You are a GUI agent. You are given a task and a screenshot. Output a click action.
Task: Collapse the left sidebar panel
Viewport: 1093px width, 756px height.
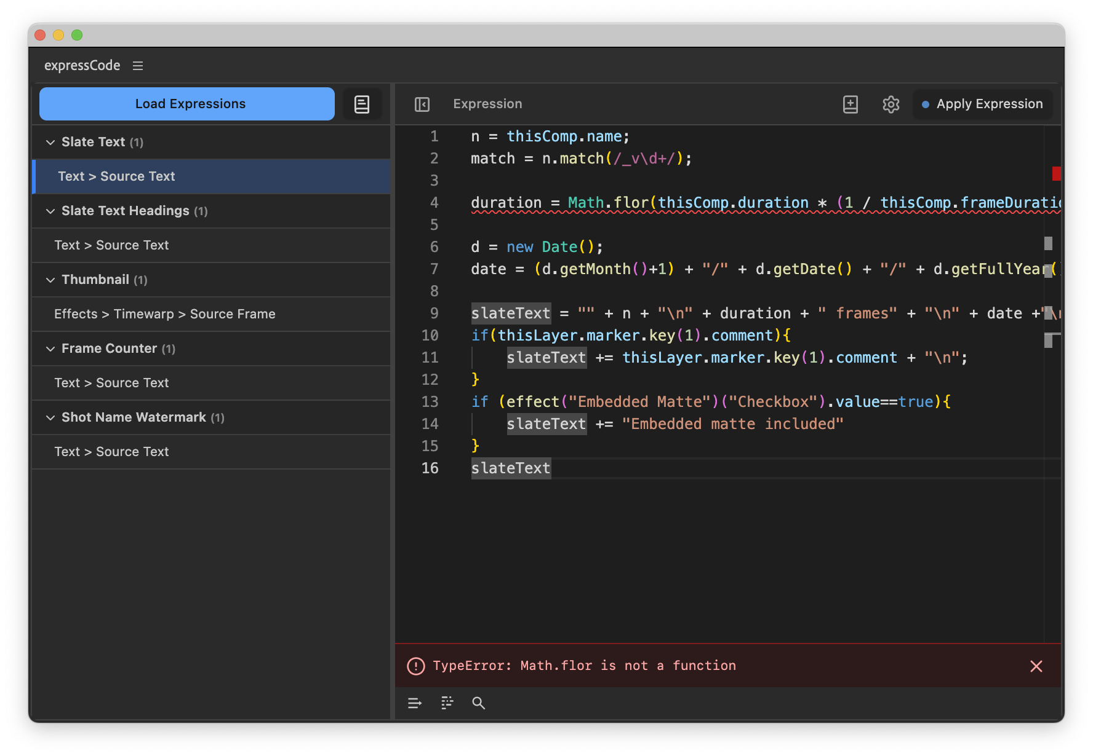[422, 104]
